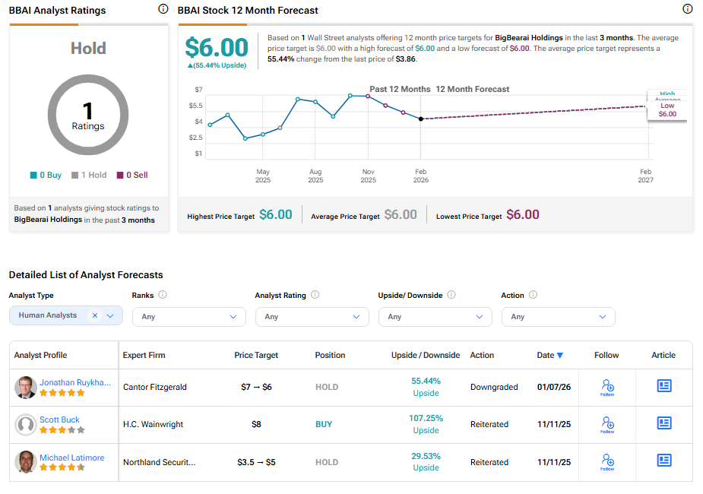Screen dimensions: 703x494
Task: Open Scott Buck's analyst profile link
Action: 59,420
